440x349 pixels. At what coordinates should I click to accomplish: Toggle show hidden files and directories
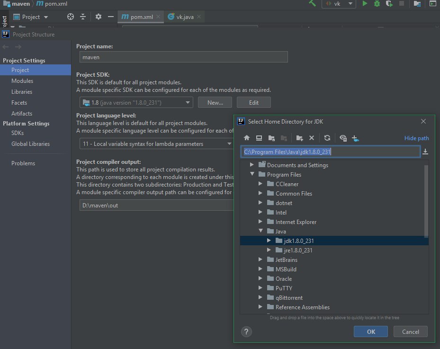tap(343, 138)
